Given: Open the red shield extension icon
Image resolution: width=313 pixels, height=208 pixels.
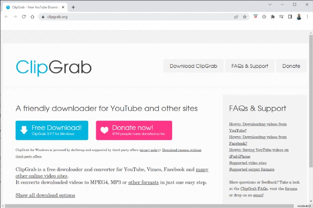Looking at the screenshot, I should pos(255,16).
